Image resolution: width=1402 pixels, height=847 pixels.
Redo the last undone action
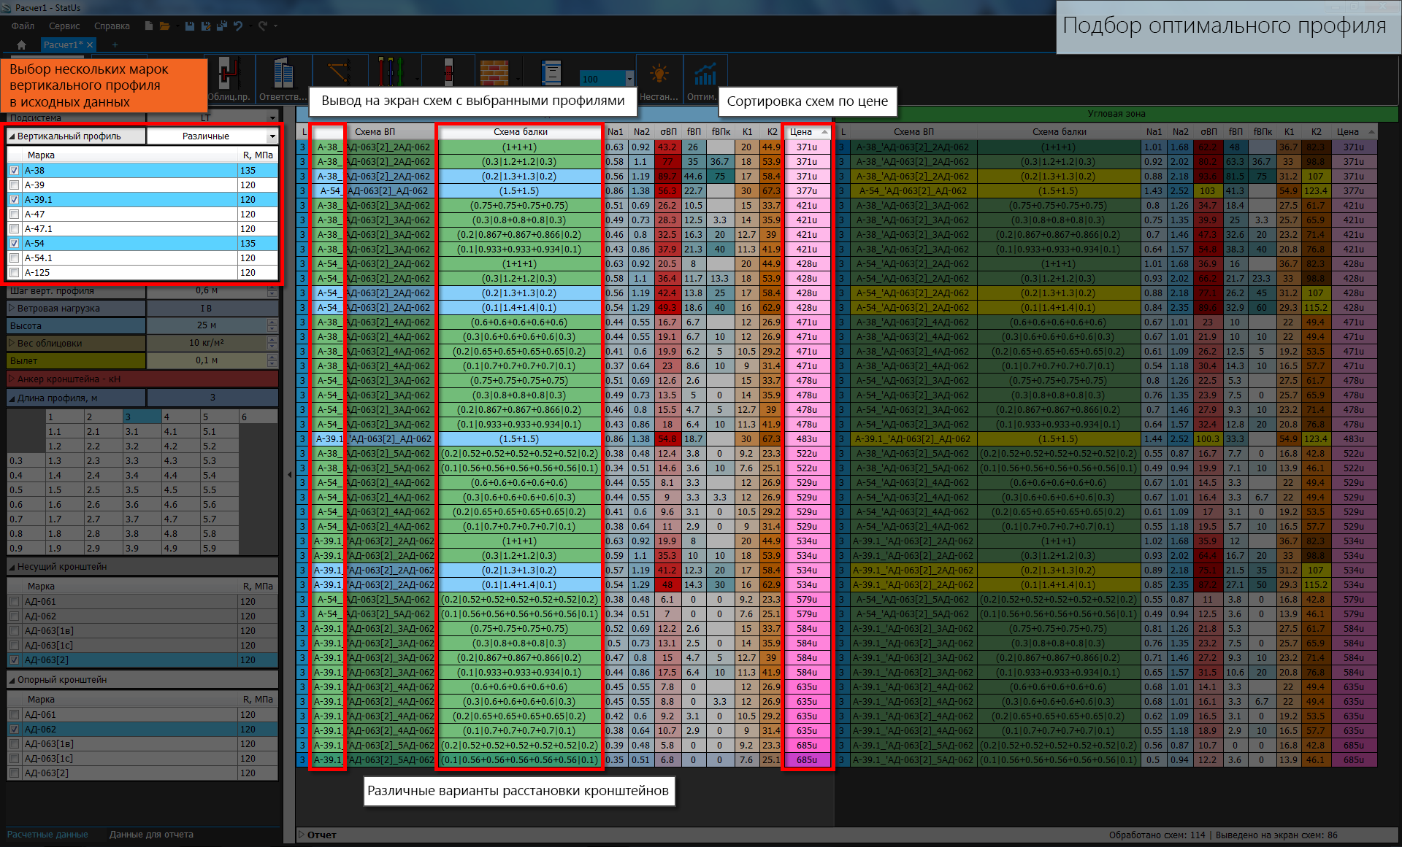click(263, 26)
